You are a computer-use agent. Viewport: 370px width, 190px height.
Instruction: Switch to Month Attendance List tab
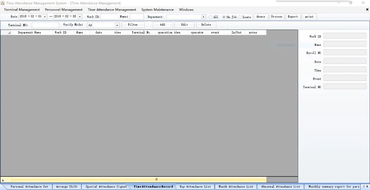235,186
